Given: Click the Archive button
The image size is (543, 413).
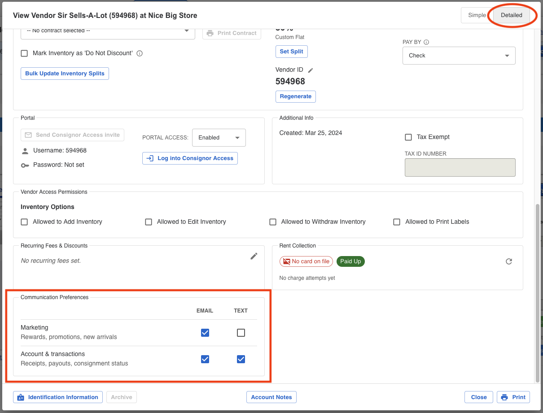Looking at the screenshot, I should (x=122, y=397).
